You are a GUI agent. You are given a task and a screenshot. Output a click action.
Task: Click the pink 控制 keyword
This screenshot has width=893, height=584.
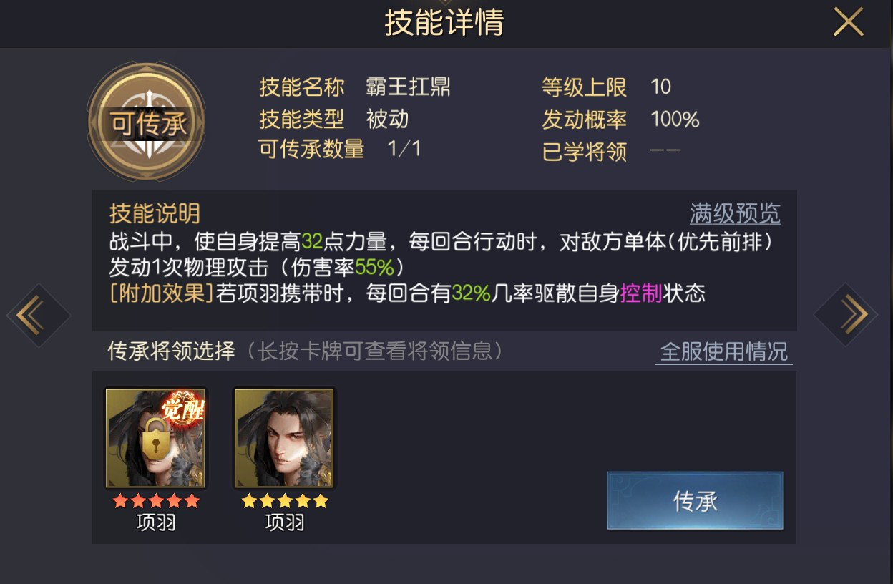(641, 293)
